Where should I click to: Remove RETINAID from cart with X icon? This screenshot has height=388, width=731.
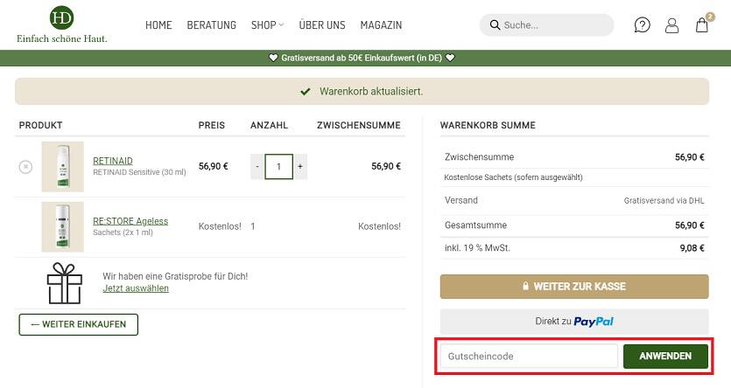(25, 167)
